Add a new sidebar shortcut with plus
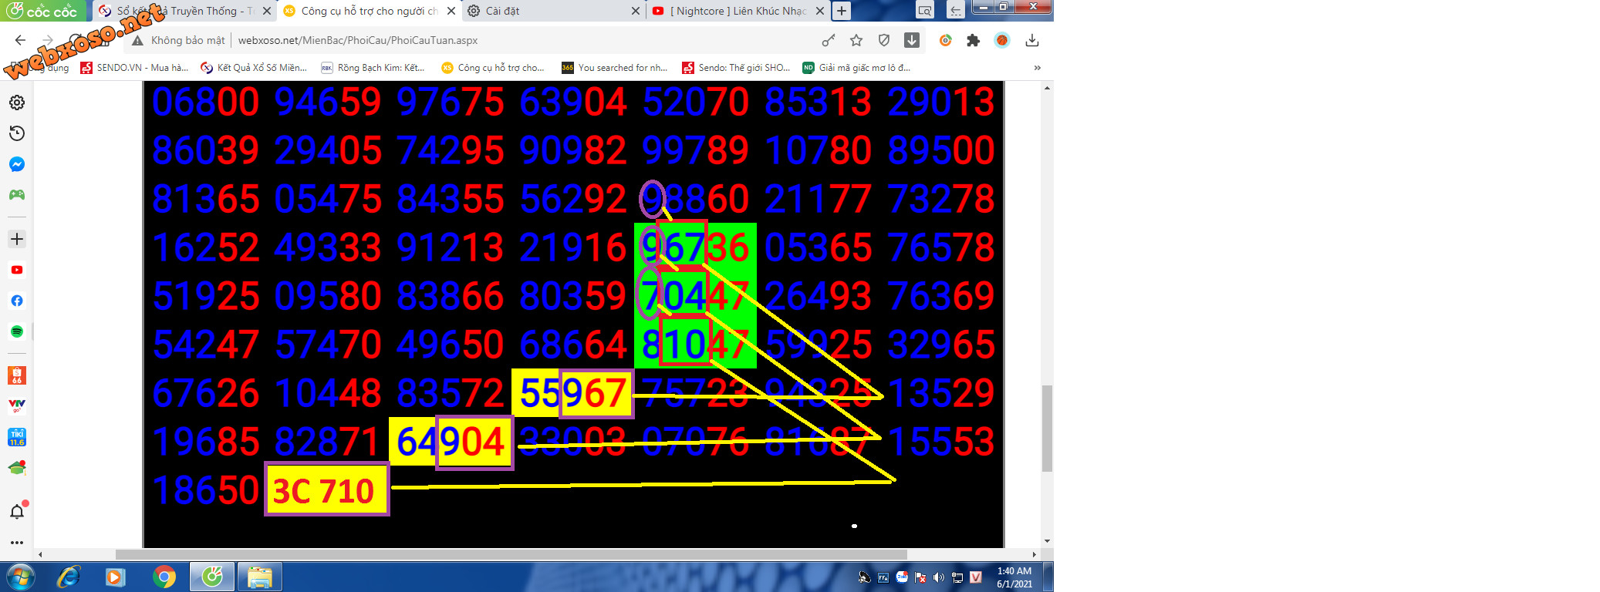The height and width of the screenshot is (592, 1600). point(17,239)
